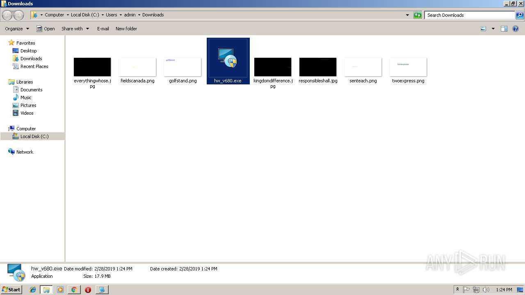Open Desktop in Favorites
Image resolution: width=525 pixels, height=295 pixels.
click(x=28, y=51)
